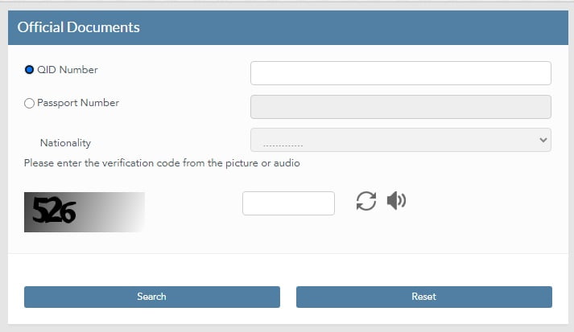Click the "Passport Number" label text
This screenshot has height=332, width=574.
point(78,103)
